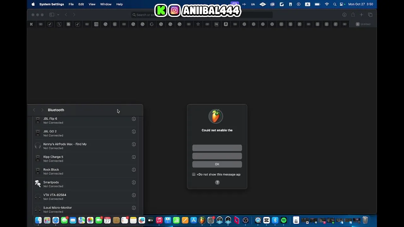Select Rock Block device row
Image resolution: width=404 pixels, height=227 pixels.
[x=85, y=172]
